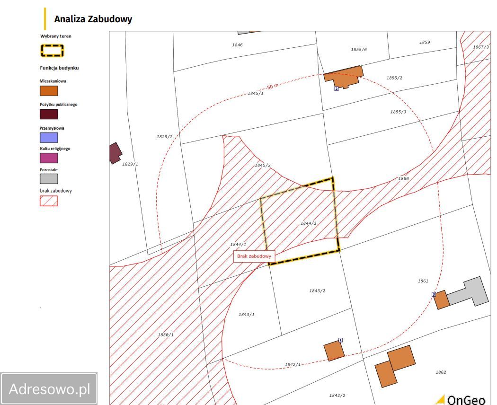Select parcel label 1846
Screen dimensions: 497x405
(x=238, y=45)
